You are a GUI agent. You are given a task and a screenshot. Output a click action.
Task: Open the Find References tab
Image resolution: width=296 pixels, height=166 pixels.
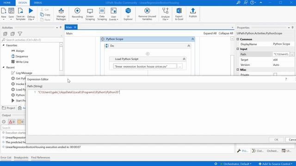[41, 158]
